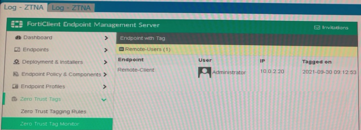This screenshot has height=130, width=361.
Task: Click the IP address 10.0.2.20
Action: [272, 71]
